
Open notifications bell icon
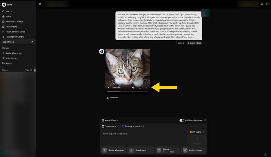(x=262, y=4)
